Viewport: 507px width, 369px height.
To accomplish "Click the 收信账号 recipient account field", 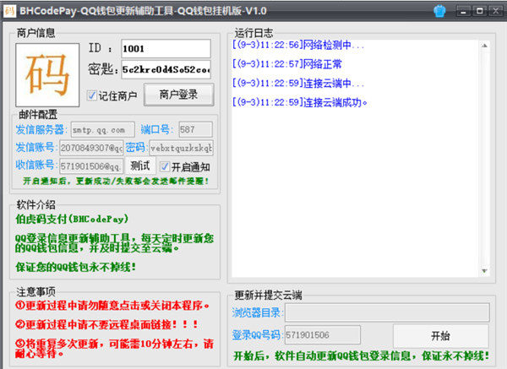I will [x=91, y=166].
